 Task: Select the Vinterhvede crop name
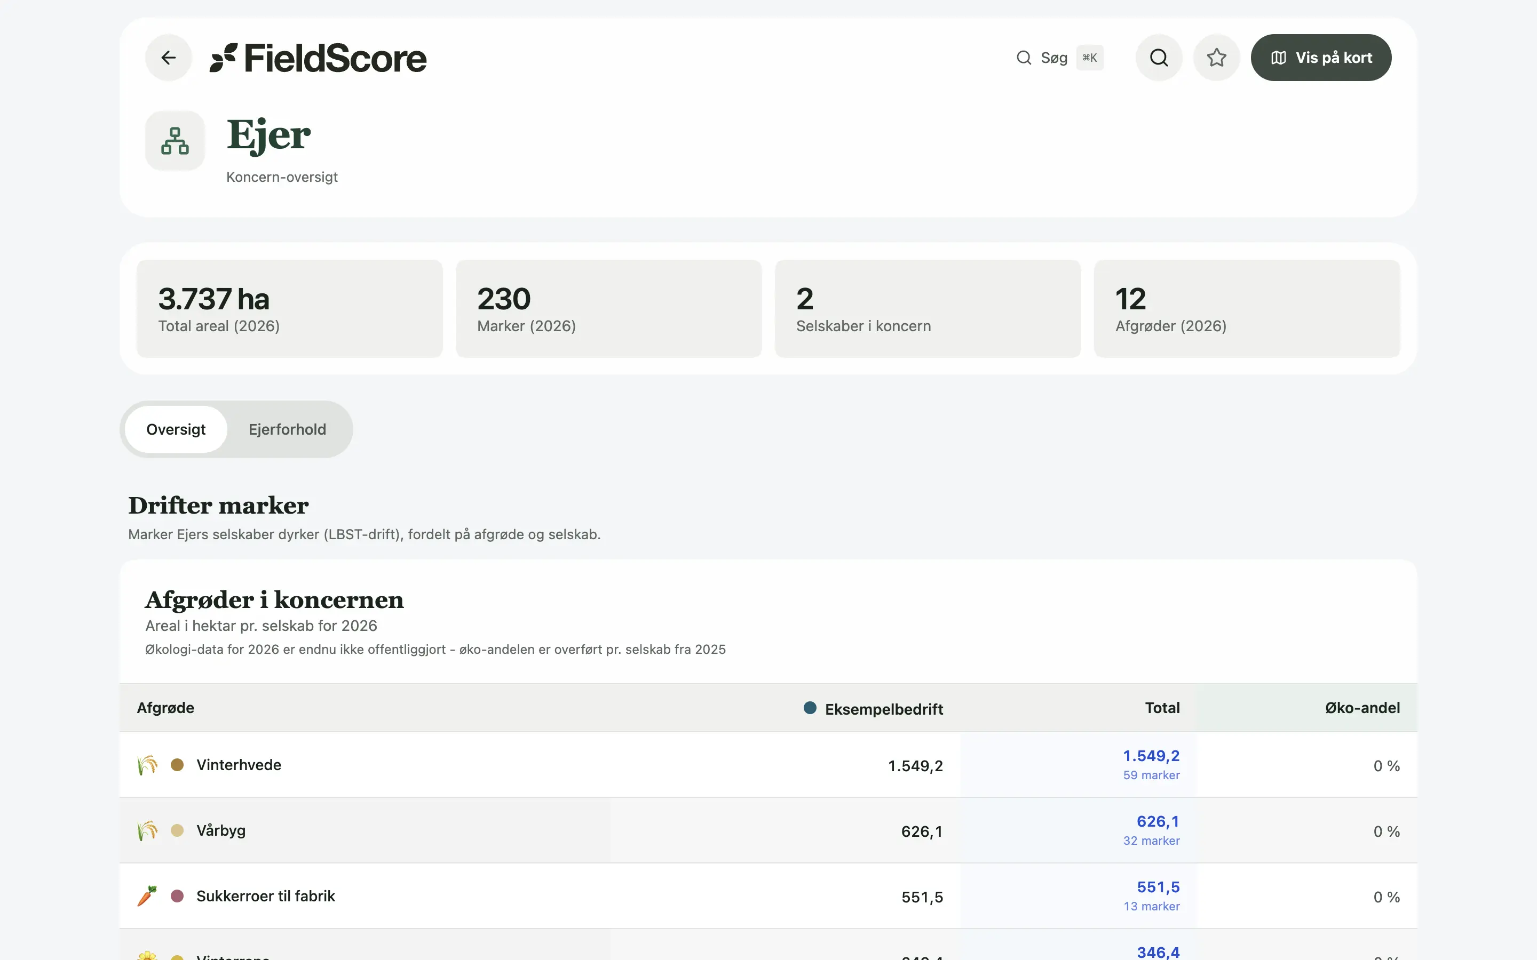coord(239,765)
